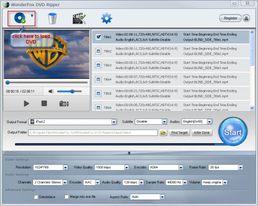Image resolution: width=258 pixels, height=206 pixels.
Task: Check the Title3 checkbox
Action: [98, 65]
